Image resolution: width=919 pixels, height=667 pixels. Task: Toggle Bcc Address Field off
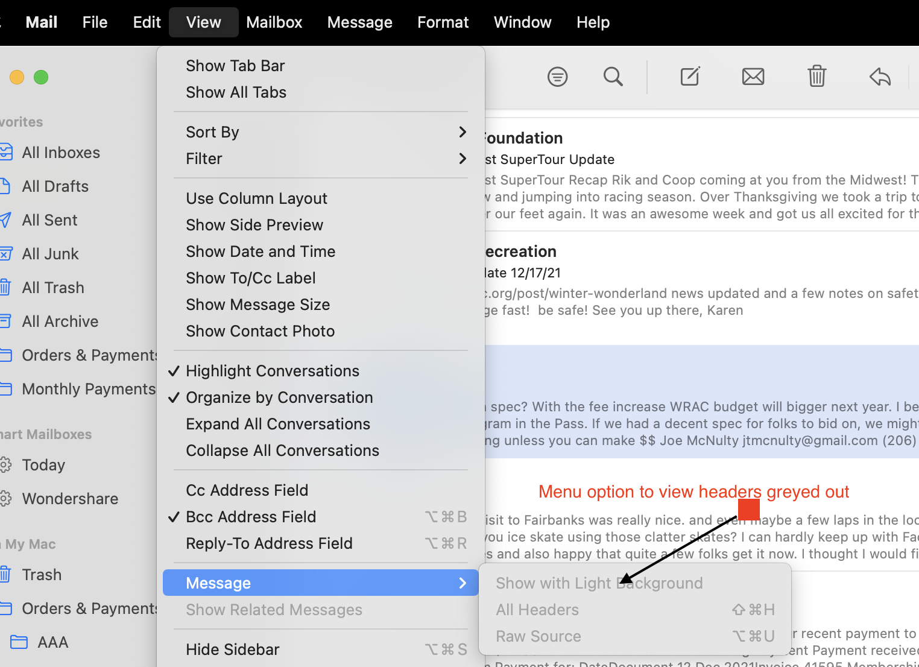coord(251,517)
